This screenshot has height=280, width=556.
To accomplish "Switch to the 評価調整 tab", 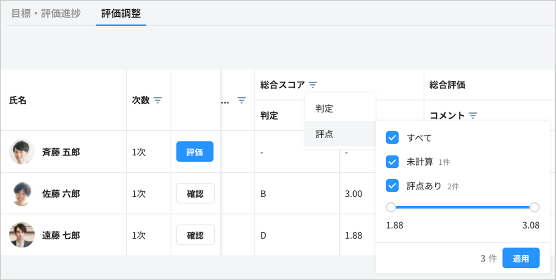I will pos(121,13).
